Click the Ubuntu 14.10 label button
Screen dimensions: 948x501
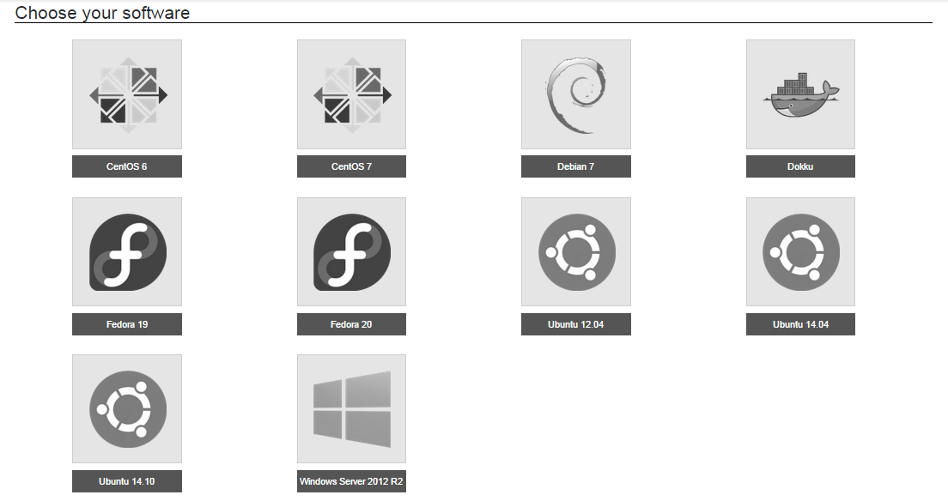coord(127,481)
